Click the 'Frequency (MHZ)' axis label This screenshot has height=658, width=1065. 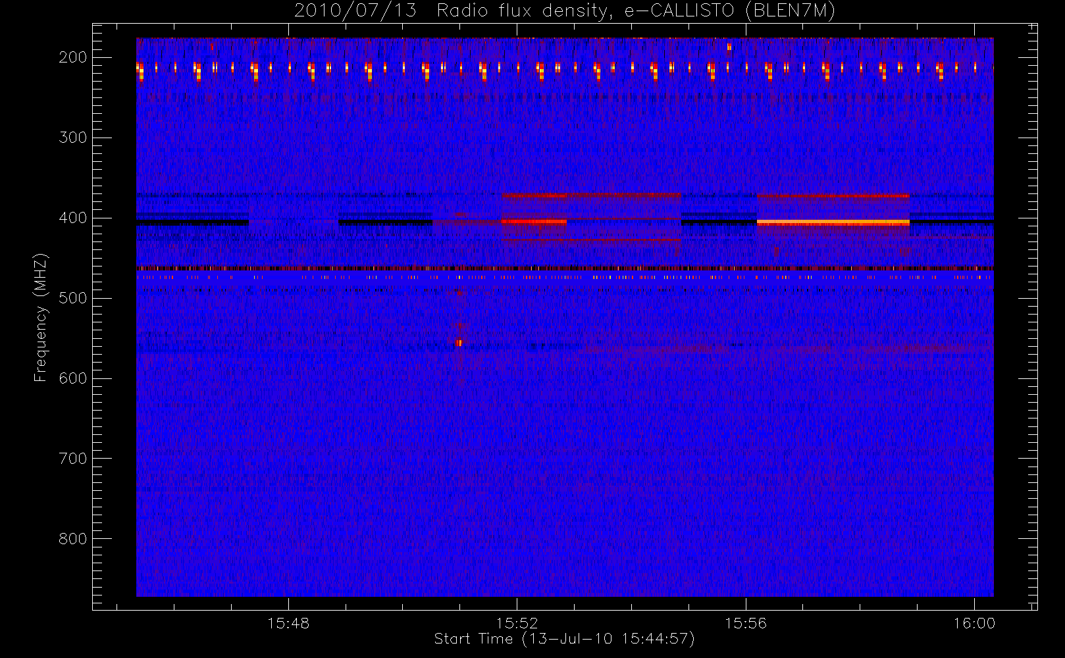41,317
